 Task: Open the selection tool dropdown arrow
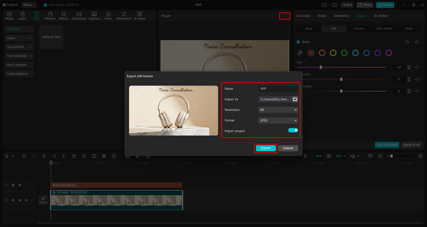point(13,156)
